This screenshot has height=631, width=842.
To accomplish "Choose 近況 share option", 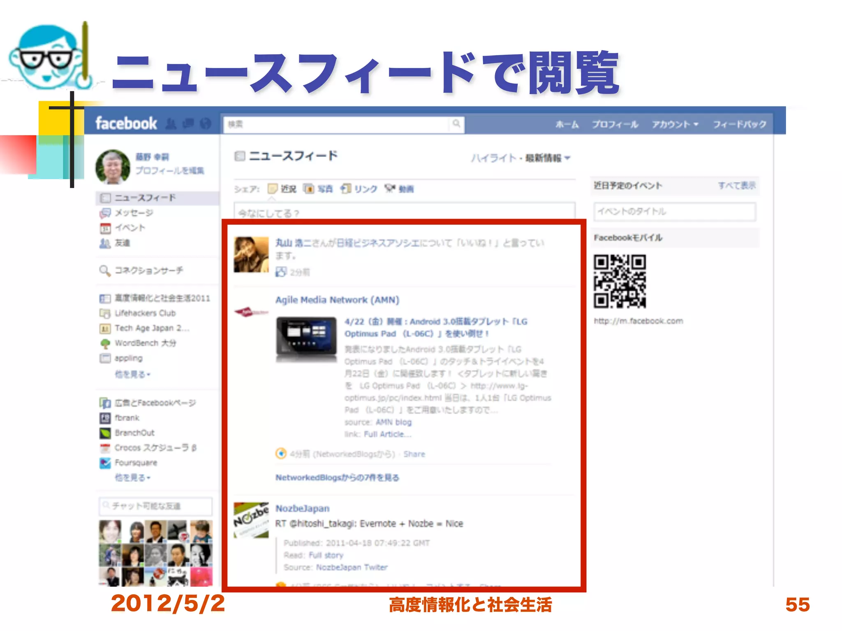I will point(282,189).
